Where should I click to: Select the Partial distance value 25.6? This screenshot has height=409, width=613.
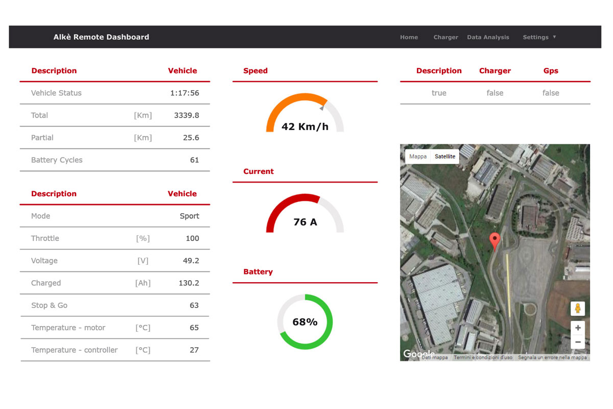click(x=191, y=138)
